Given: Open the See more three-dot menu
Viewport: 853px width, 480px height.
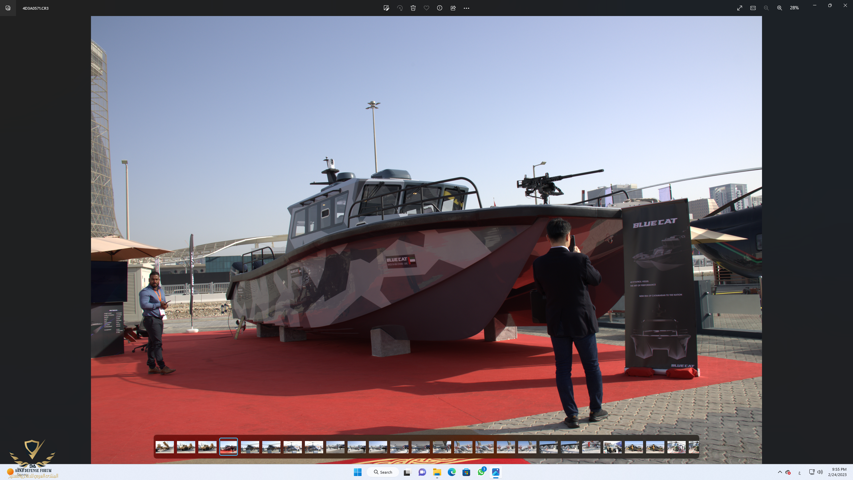Looking at the screenshot, I should coord(466,8).
